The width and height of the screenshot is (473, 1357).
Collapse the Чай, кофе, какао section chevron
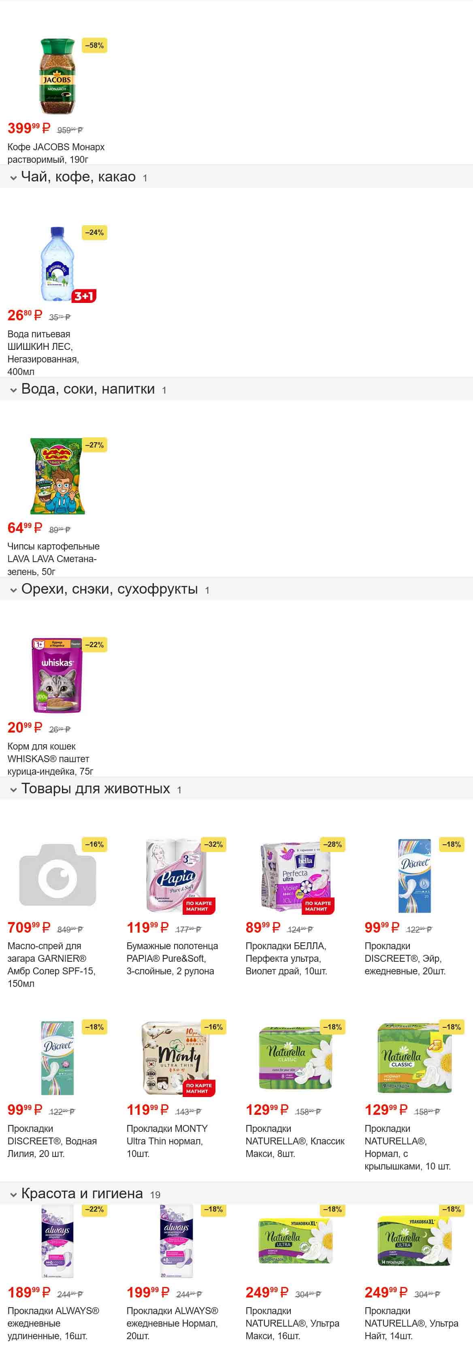coord(14,178)
